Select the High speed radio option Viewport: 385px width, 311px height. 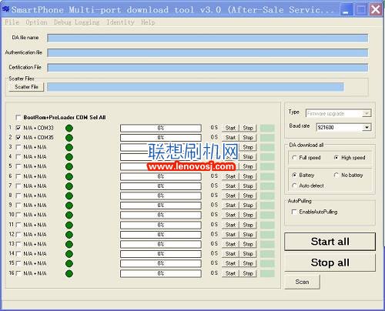336,158
